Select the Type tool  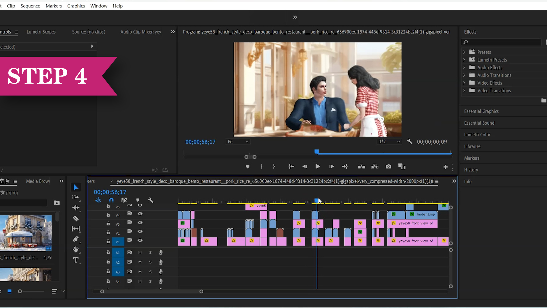pos(76,260)
